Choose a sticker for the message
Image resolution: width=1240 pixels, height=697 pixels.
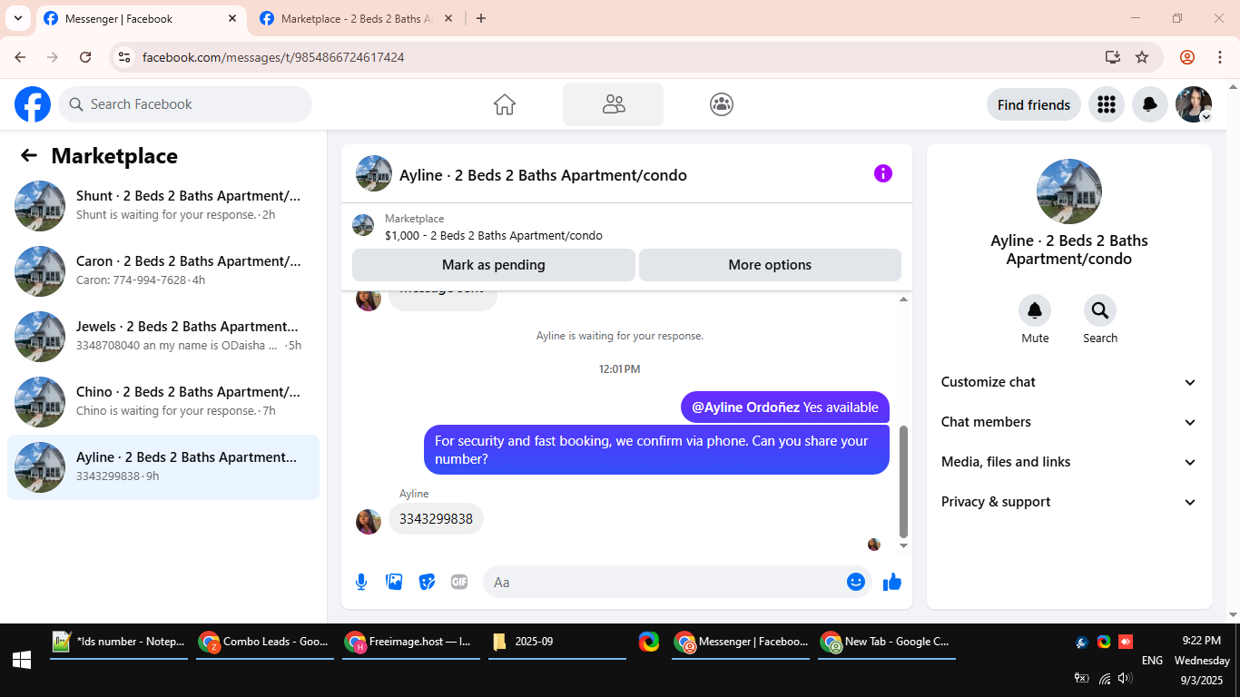coord(427,582)
